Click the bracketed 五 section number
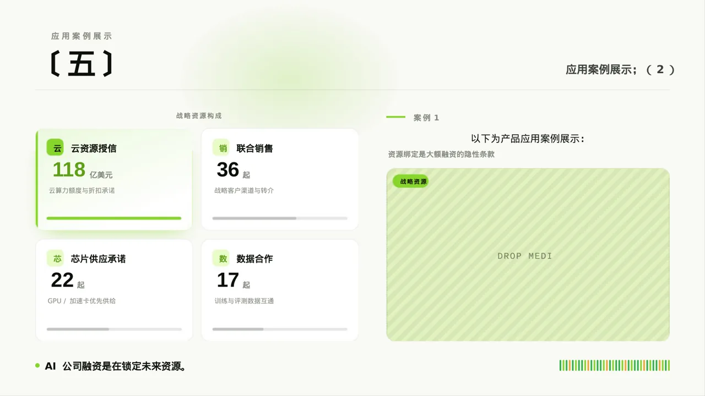This screenshot has height=396, width=705. tap(82, 64)
